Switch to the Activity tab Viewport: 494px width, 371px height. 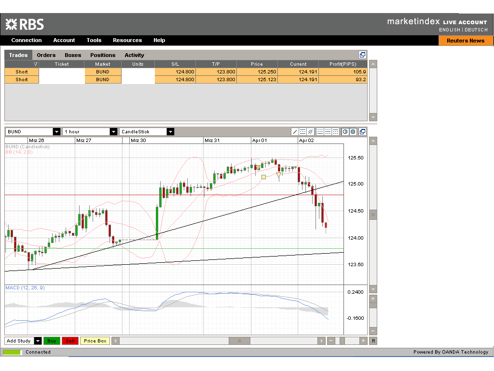click(134, 55)
